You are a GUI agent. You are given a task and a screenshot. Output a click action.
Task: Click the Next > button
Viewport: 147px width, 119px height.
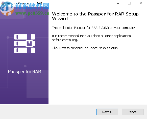[107, 112]
